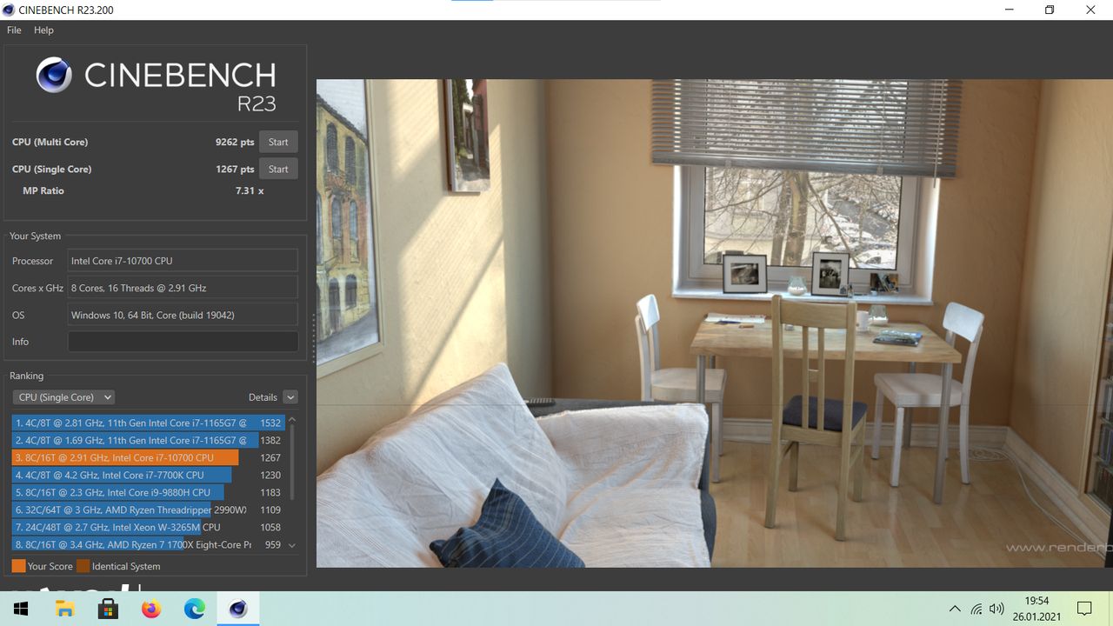Launch Firefox from the taskbar
Image resolution: width=1113 pixels, height=626 pixels.
click(151, 609)
